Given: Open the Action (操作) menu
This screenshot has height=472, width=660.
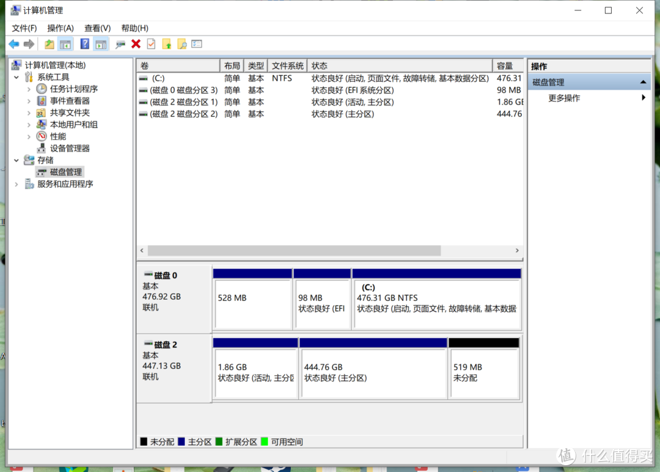Looking at the screenshot, I should pos(61,28).
